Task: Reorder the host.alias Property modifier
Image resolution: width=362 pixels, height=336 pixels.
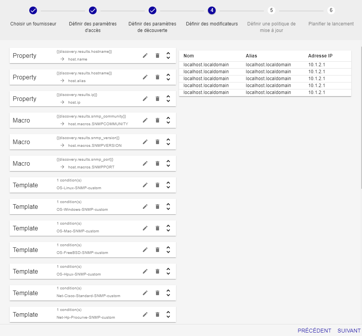Action: tap(168, 77)
